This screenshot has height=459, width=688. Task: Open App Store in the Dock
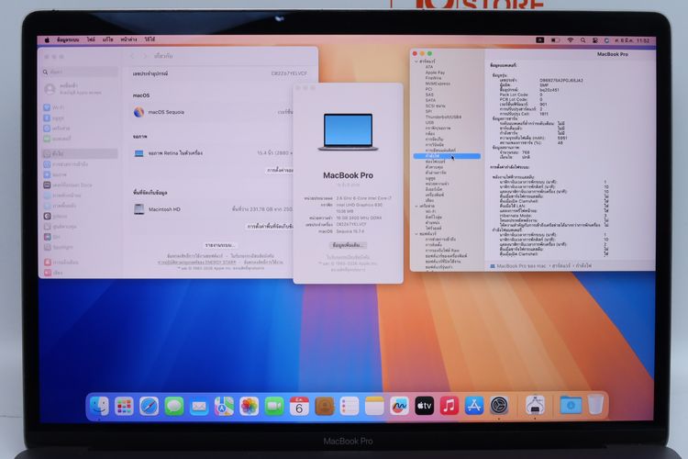[474, 407]
